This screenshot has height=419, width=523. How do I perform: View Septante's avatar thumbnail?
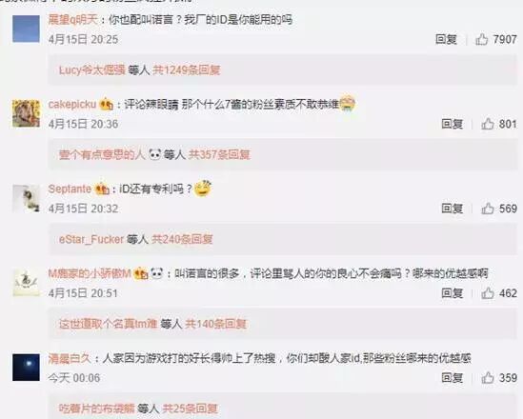pyautogui.click(x=26, y=199)
